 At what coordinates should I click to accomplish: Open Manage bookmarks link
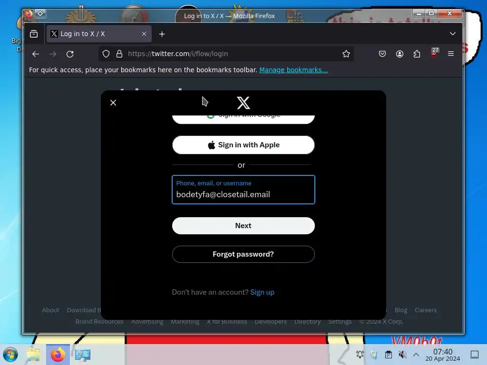click(293, 70)
